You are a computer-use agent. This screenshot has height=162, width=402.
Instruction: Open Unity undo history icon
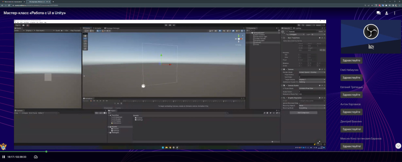299,25
